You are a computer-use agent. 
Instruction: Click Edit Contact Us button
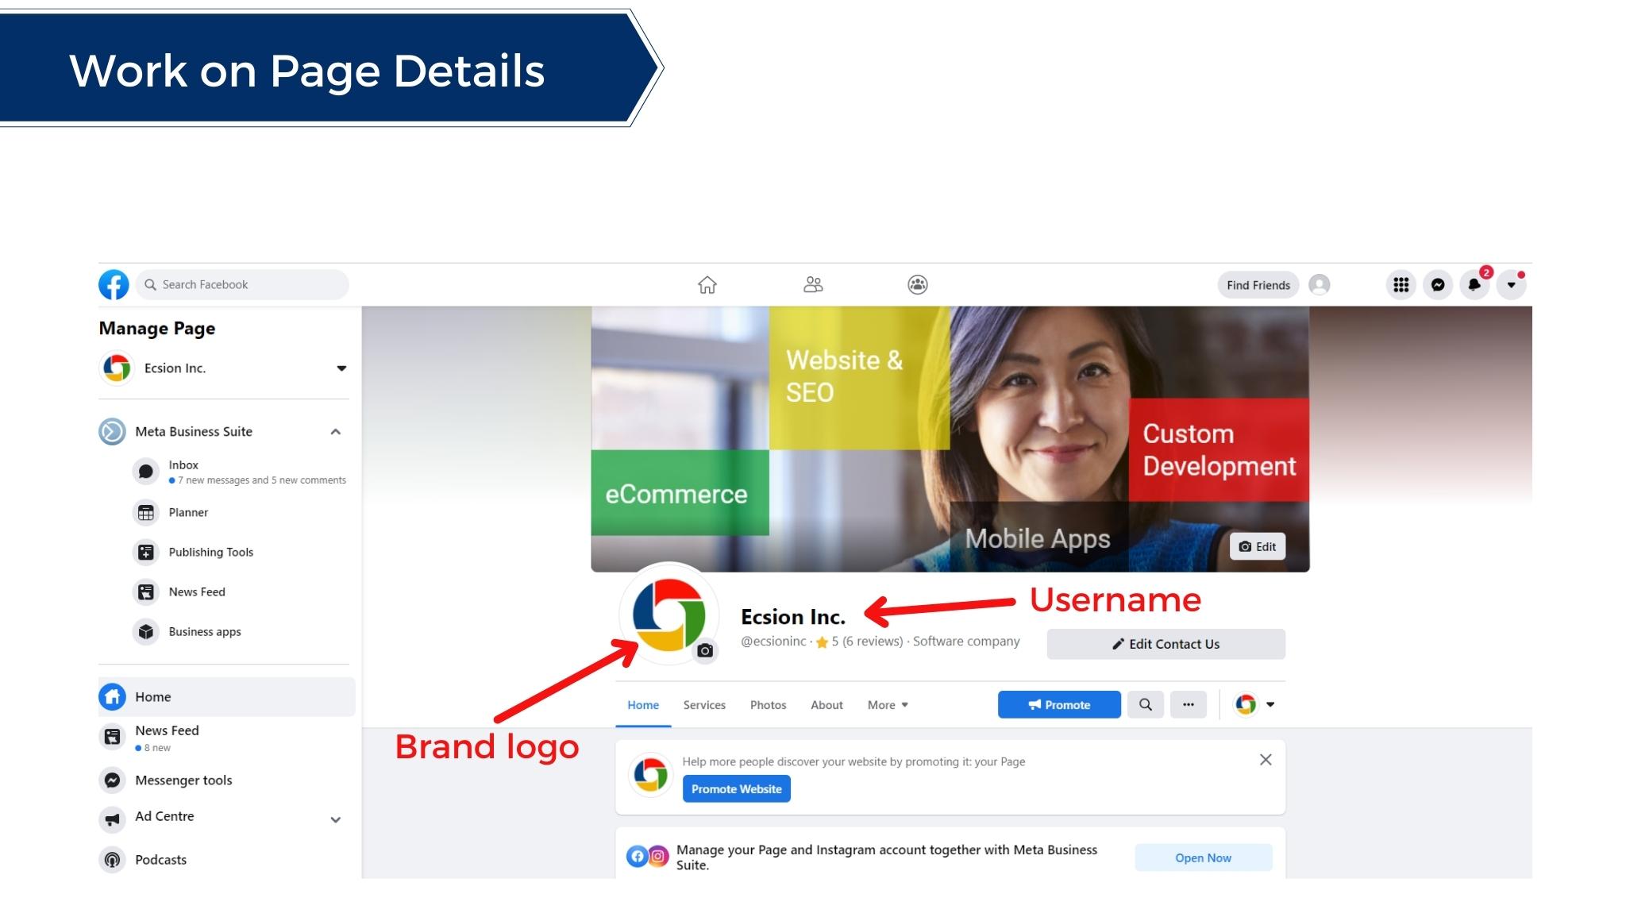point(1166,644)
